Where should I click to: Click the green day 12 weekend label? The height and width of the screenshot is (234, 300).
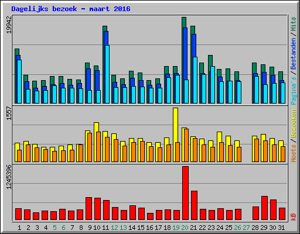(114, 228)
